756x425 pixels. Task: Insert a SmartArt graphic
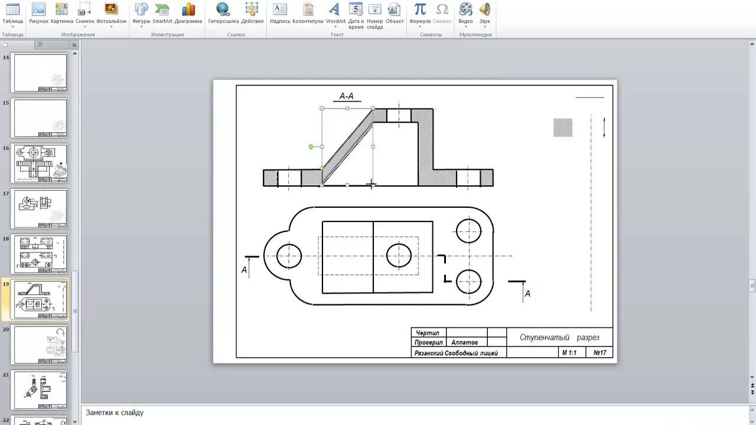(162, 14)
